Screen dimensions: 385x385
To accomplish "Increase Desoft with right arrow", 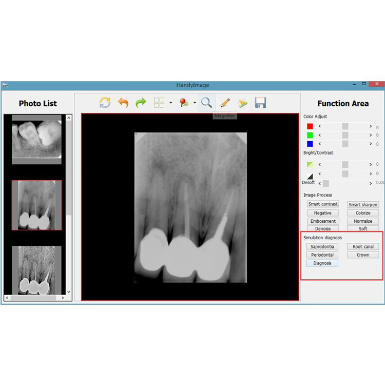I will (371, 183).
